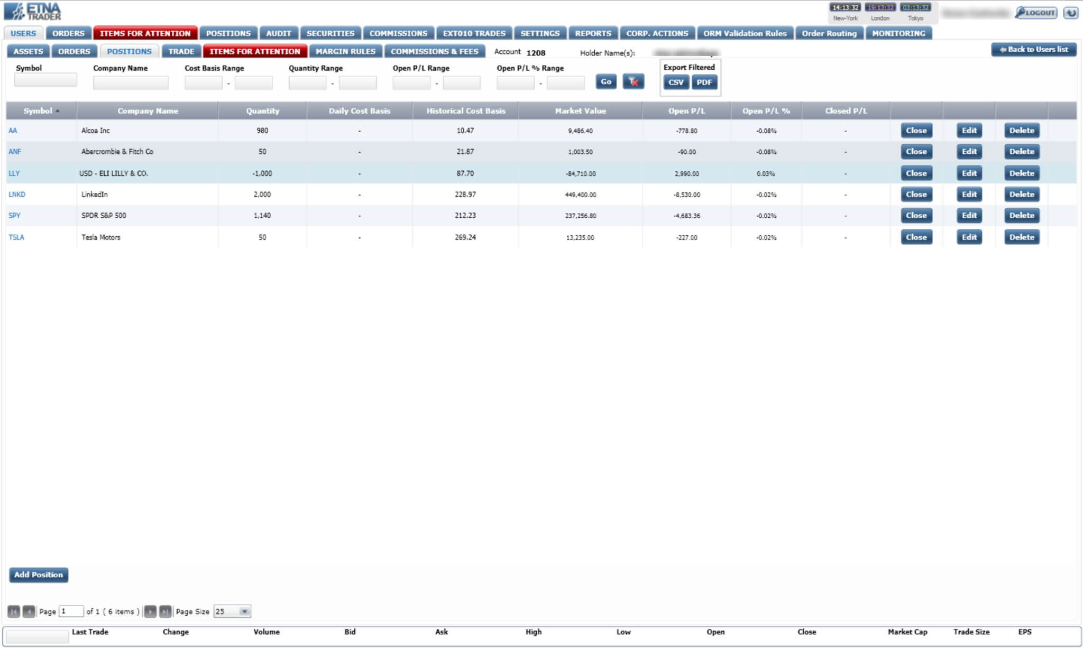Image resolution: width=1083 pixels, height=648 pixels.
Task: Open the REPORTS tab
Action: 593,33
